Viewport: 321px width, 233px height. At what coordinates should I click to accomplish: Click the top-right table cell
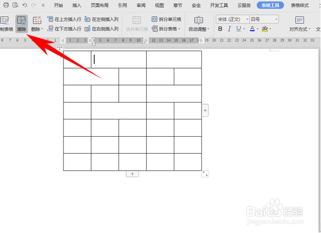[174, 59]
